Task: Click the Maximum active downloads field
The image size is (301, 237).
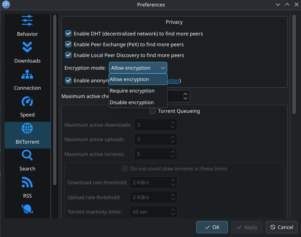Action: [156, 125]
